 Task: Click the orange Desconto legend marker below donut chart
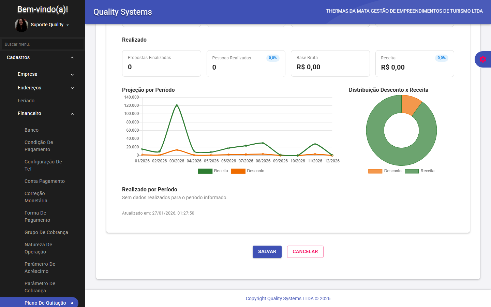coord(375,171)
